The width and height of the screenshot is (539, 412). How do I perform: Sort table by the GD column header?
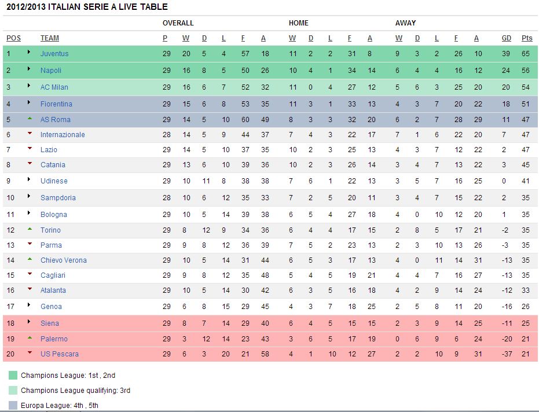[x=507, y=39]
